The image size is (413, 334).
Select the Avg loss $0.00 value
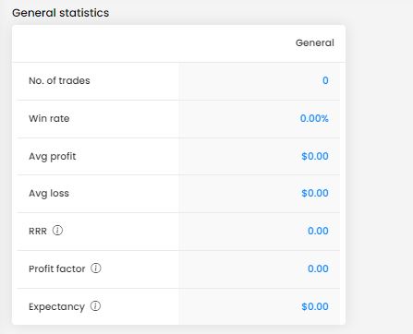tap(315, 193)
